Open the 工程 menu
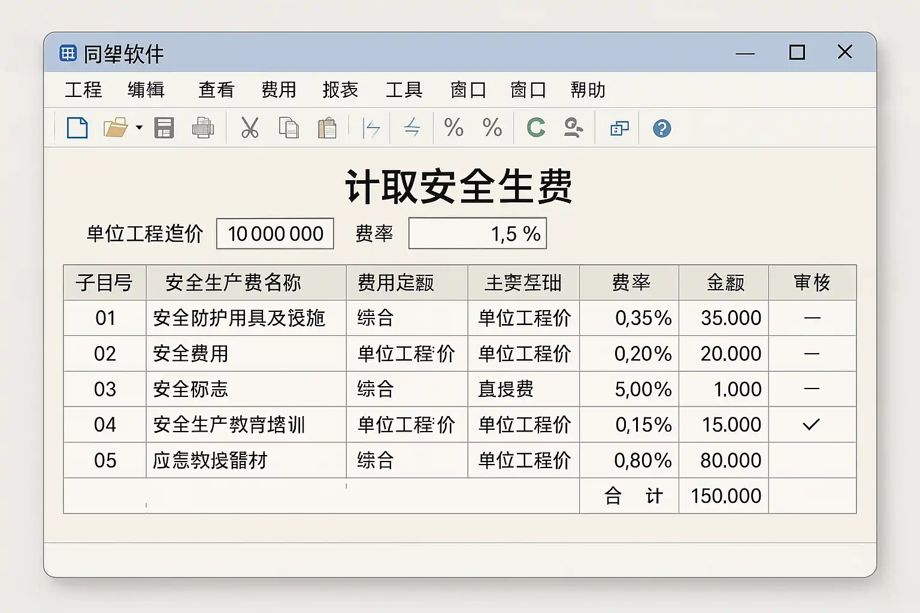This screenshot has width=920, height=613. [83, 90]
